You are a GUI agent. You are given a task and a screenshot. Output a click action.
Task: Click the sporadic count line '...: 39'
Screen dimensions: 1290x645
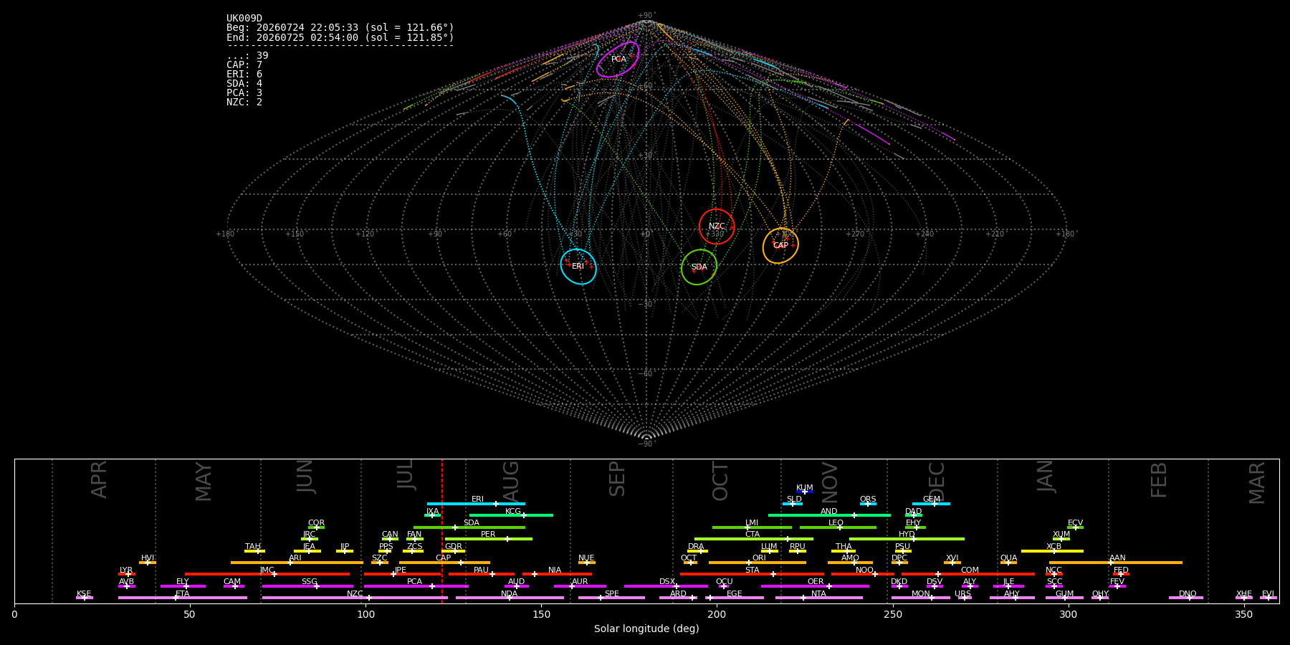click(x=247, y=56)
